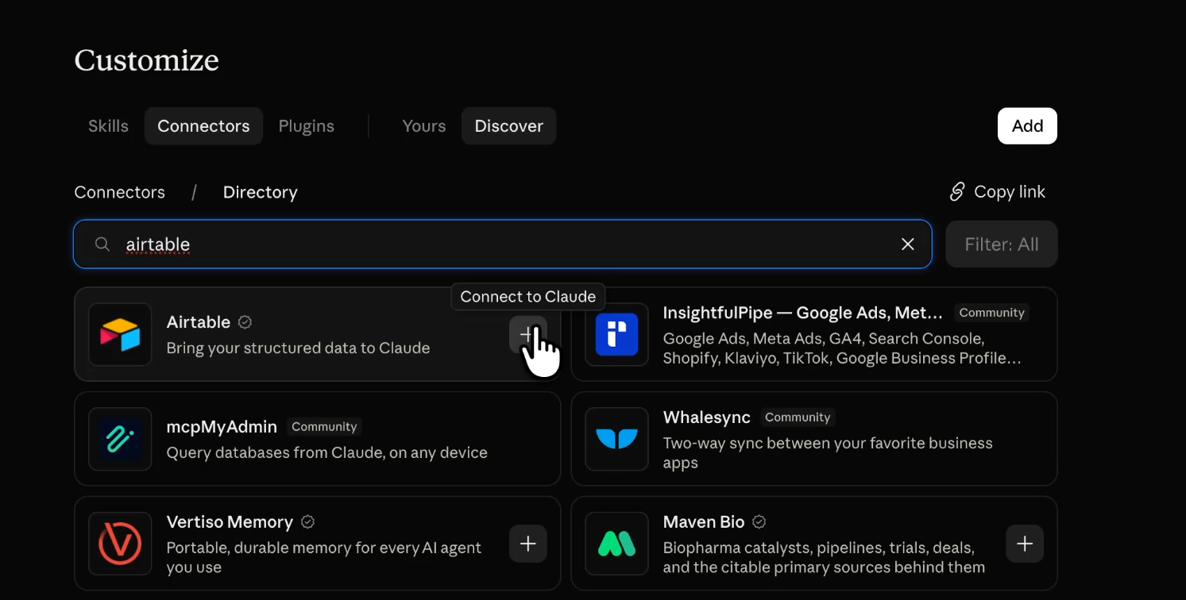Viewport: 1186px width, 600px height.
Task: Click the verified badge beside Vertiso Memory
Action: point(308,522)
